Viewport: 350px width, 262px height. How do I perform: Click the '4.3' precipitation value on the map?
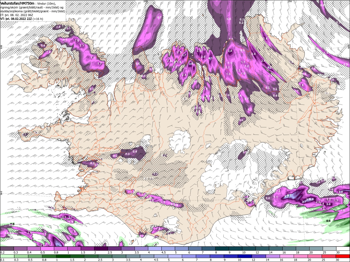(x=210, y=58)
